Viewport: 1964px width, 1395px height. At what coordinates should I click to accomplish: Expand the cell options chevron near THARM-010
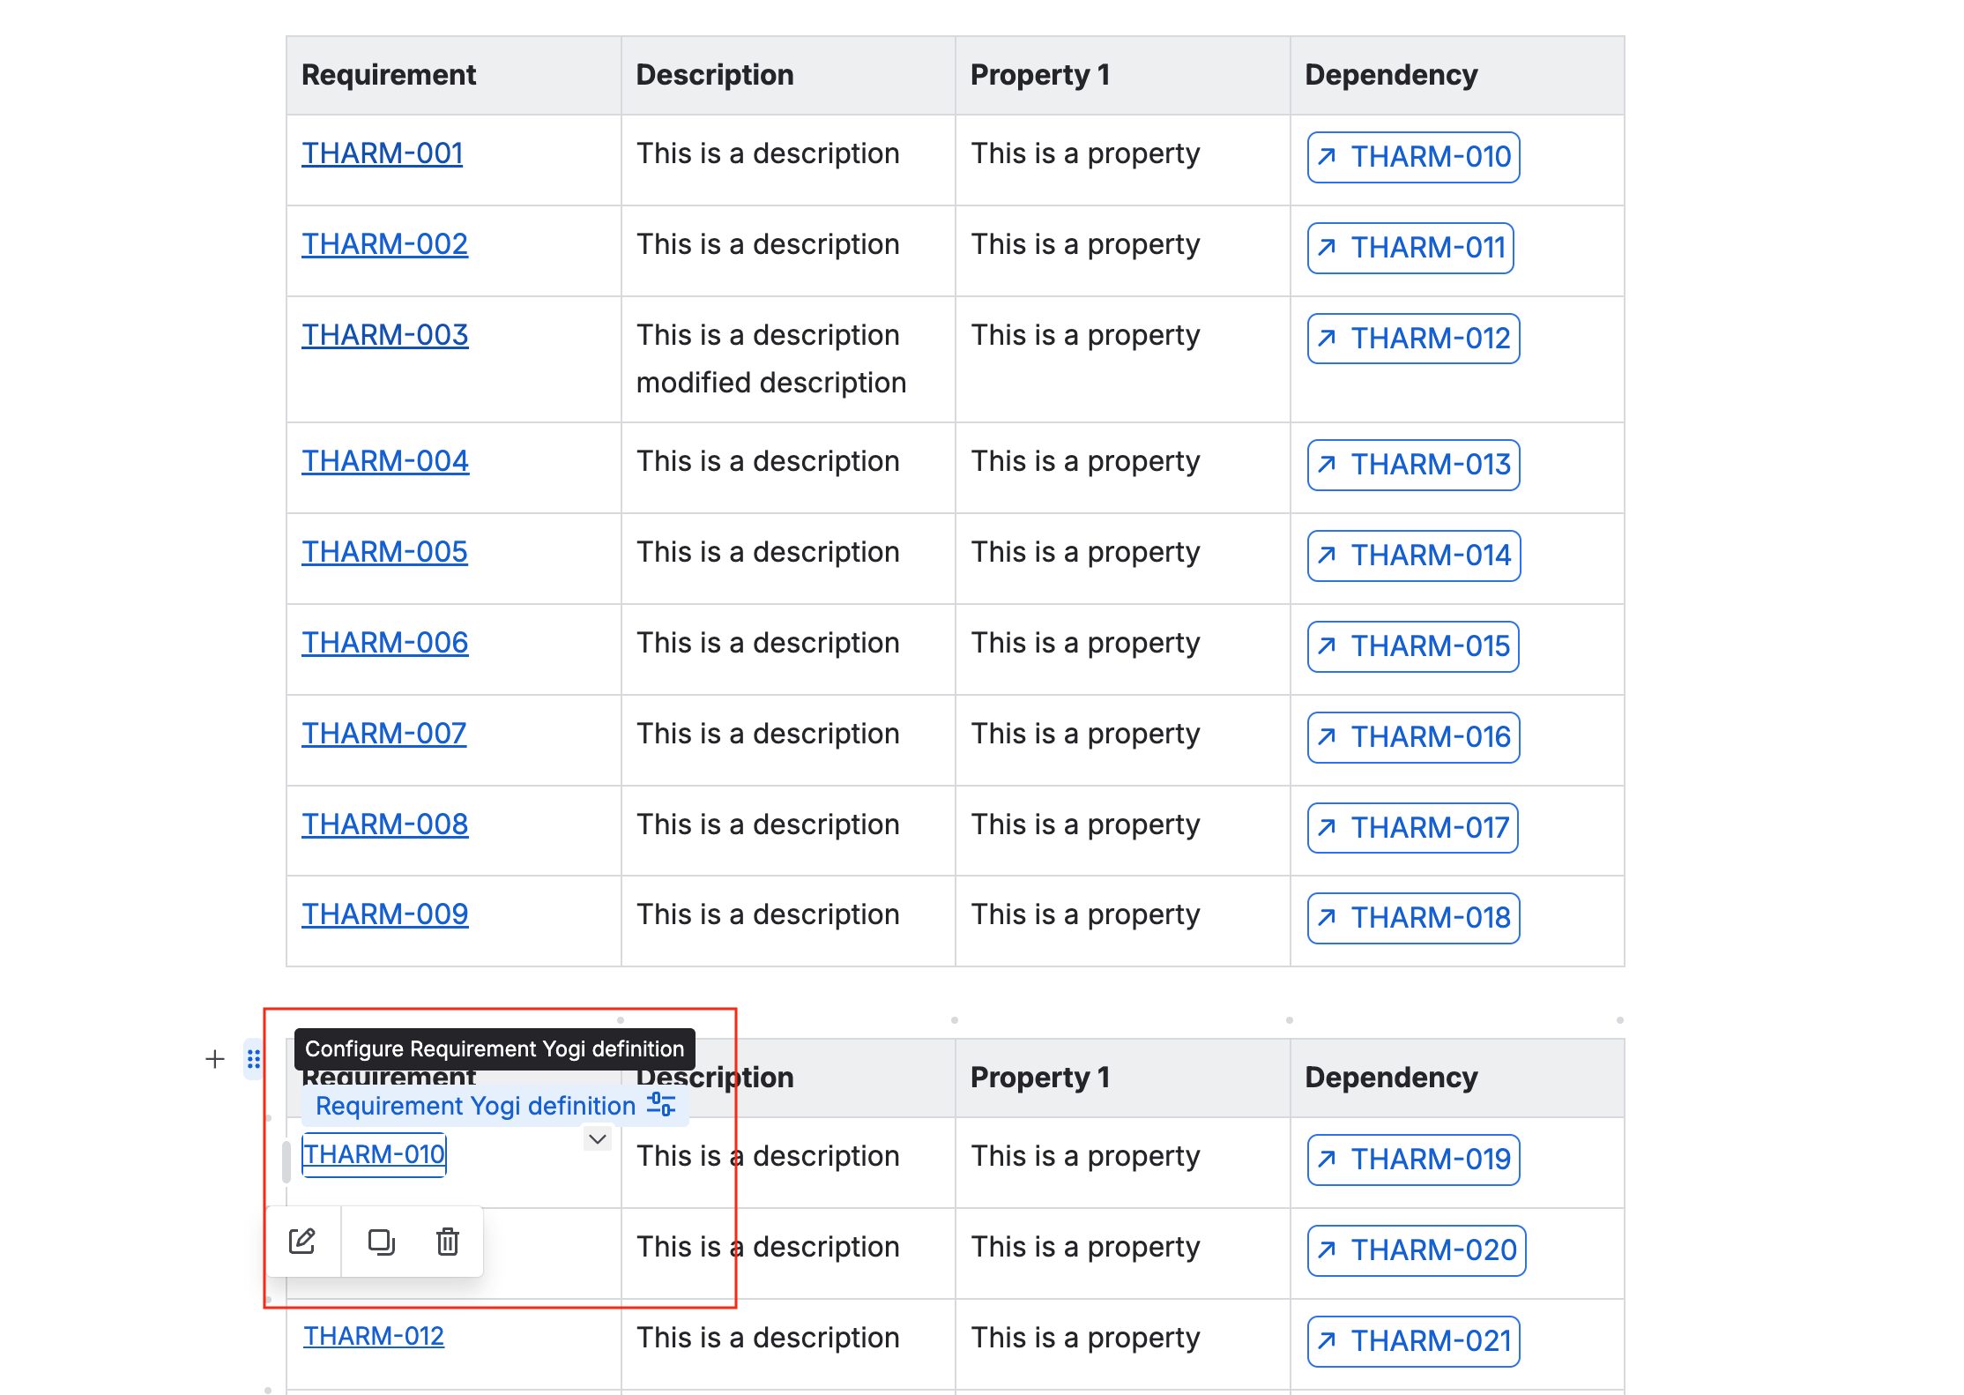pyautogui.click(x=598, y=1139)
